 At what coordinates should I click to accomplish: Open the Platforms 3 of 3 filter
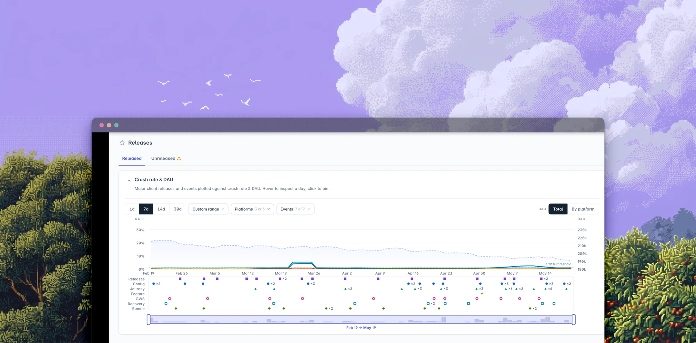252,209
